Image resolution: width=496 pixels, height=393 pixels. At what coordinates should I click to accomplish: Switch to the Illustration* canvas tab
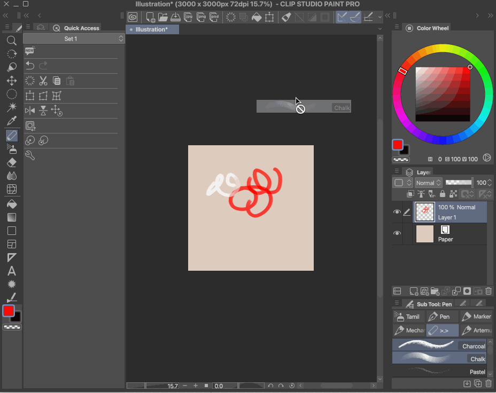click(x=152, y=29)
